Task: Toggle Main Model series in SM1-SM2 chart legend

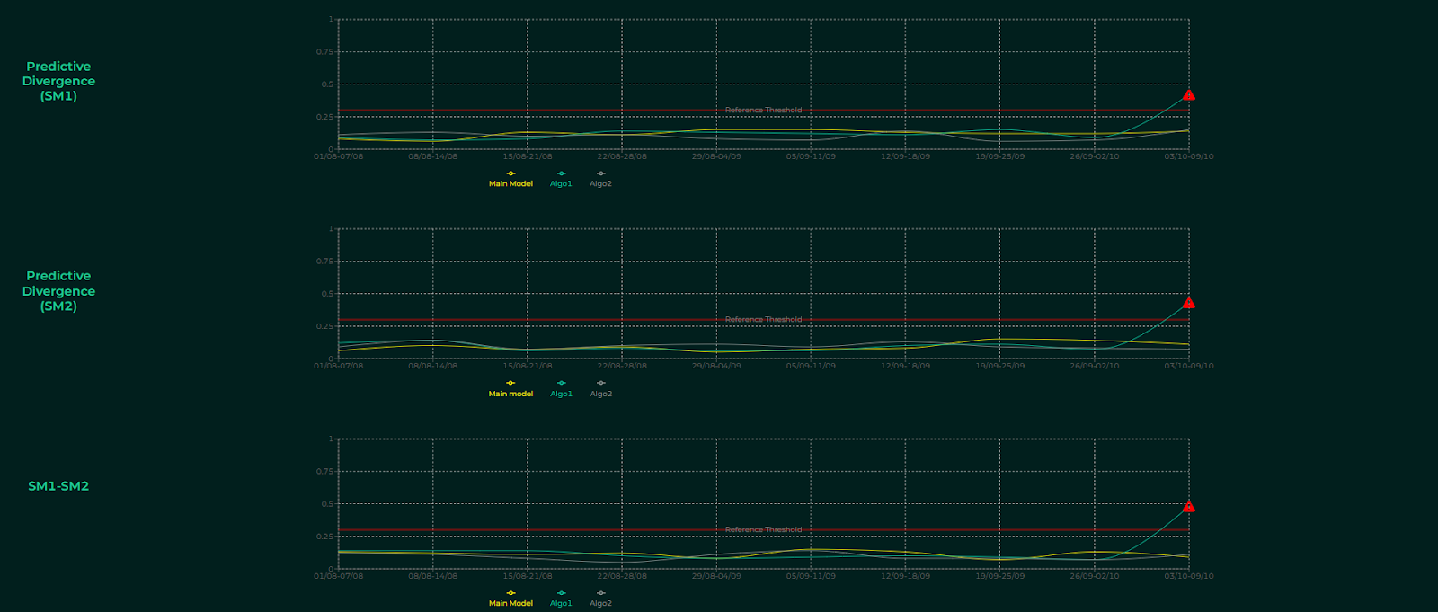Action: coord(510,599)
